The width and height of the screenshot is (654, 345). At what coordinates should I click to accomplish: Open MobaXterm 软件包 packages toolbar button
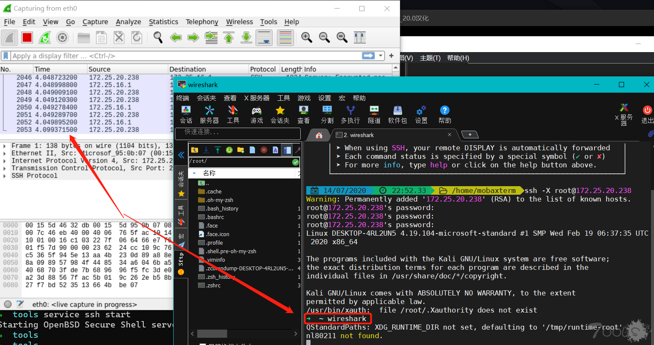pyautogui.click(x=397, y=114)
